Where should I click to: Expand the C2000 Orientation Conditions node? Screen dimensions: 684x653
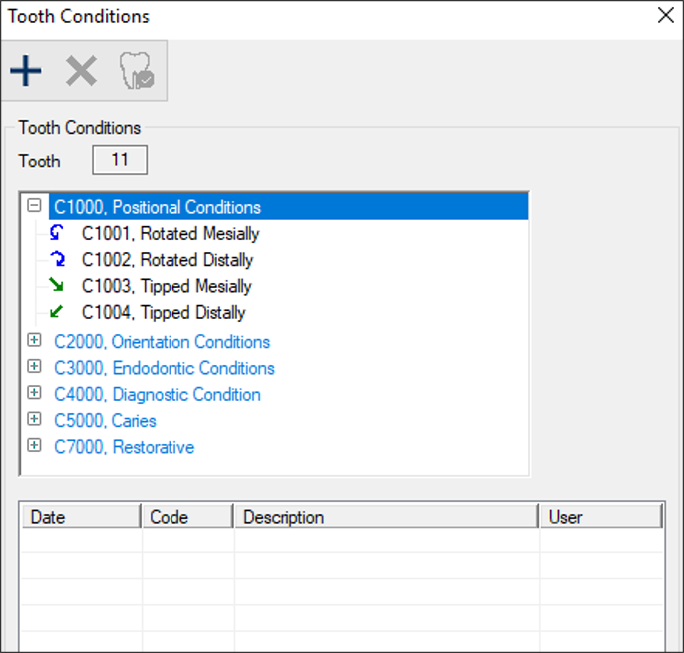click(34, 341)
